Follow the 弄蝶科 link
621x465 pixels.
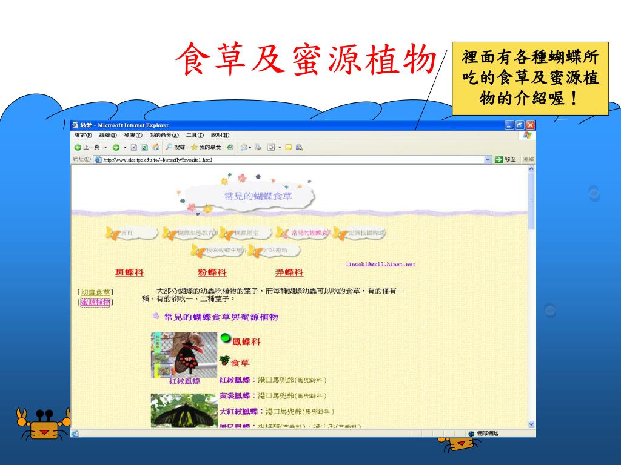tap(289, 272)
